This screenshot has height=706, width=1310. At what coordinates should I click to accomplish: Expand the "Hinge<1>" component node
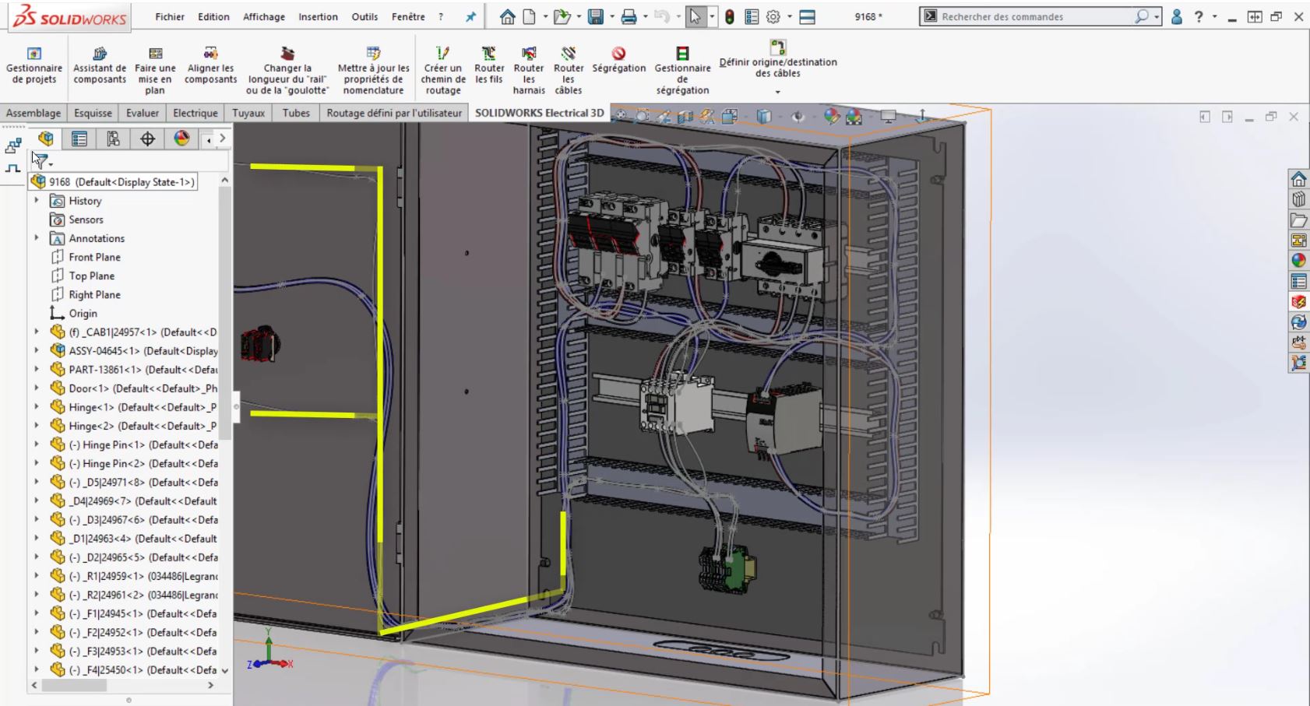(x=36, y=406)
